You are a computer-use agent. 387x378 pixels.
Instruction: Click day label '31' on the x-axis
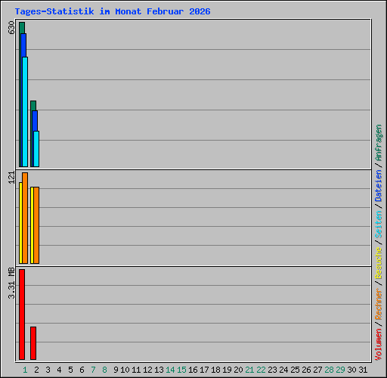(363, 370)
